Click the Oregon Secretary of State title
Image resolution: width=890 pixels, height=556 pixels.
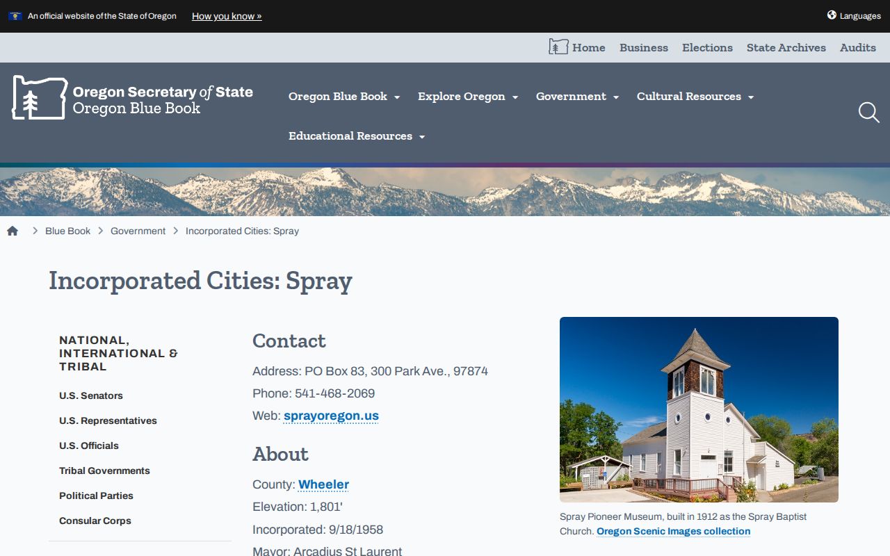pos(163,92)
